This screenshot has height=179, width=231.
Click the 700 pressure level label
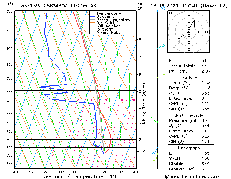(10, 122)
